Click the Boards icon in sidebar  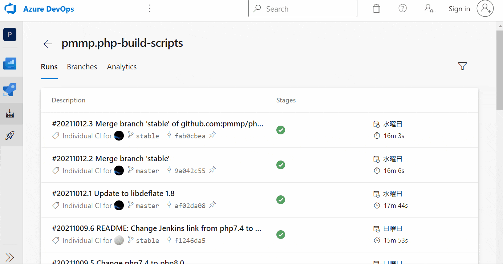click(x=10, y=64)
